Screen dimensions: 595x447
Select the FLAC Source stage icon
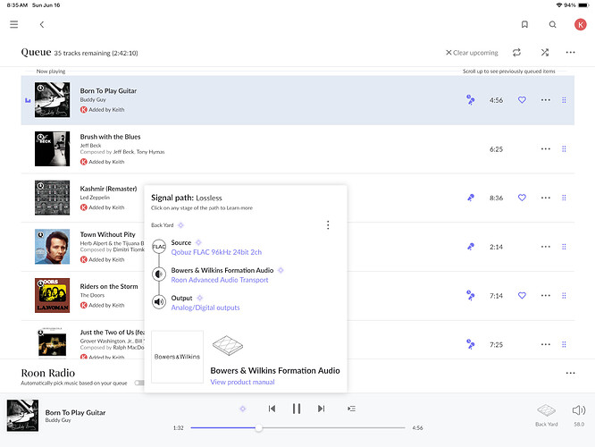pyautogui.click(x=159, y=247)
